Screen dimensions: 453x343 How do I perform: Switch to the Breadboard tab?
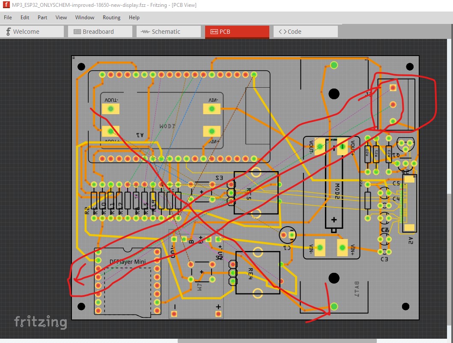pyautogui.click(x=100, y=32)
